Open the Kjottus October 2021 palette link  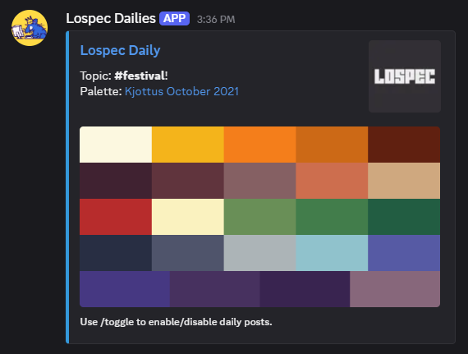181,91
